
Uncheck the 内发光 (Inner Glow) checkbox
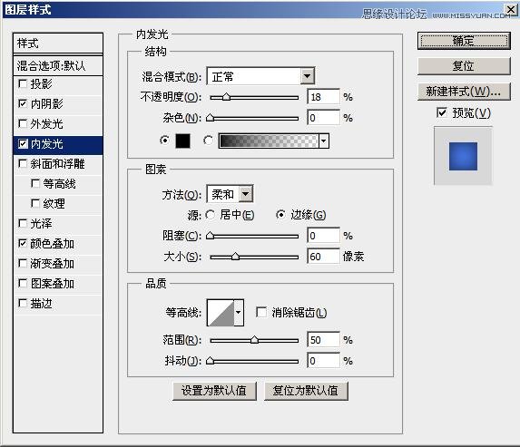[23, 144]
